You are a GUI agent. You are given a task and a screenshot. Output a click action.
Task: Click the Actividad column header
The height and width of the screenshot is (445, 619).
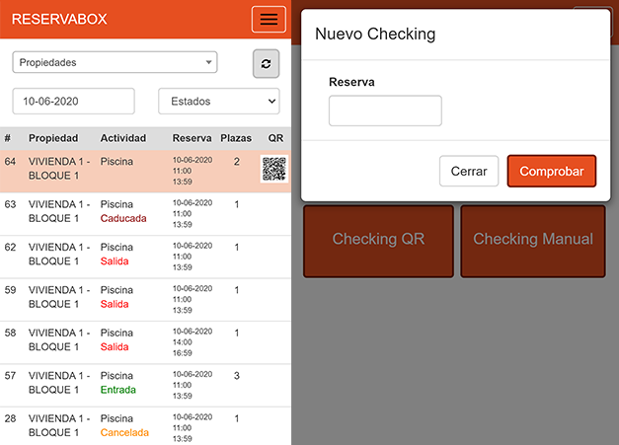[x=123, y=138]
